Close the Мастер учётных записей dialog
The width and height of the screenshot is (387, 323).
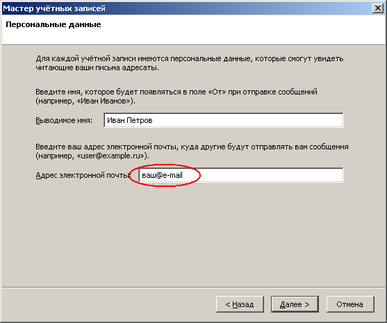pos(378,8)
